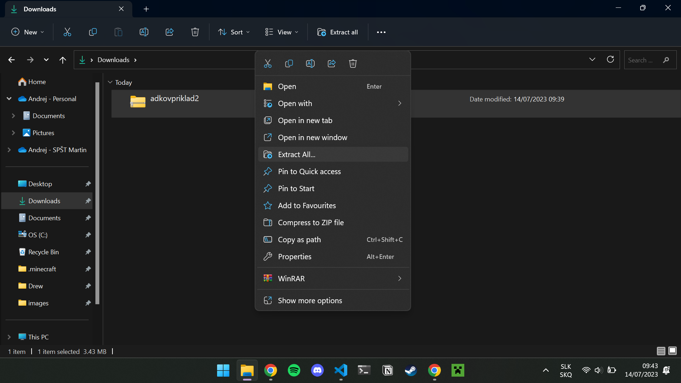Go up one folder level with up arrow
This screenshot has height=383, width=681.
point(63,60)
